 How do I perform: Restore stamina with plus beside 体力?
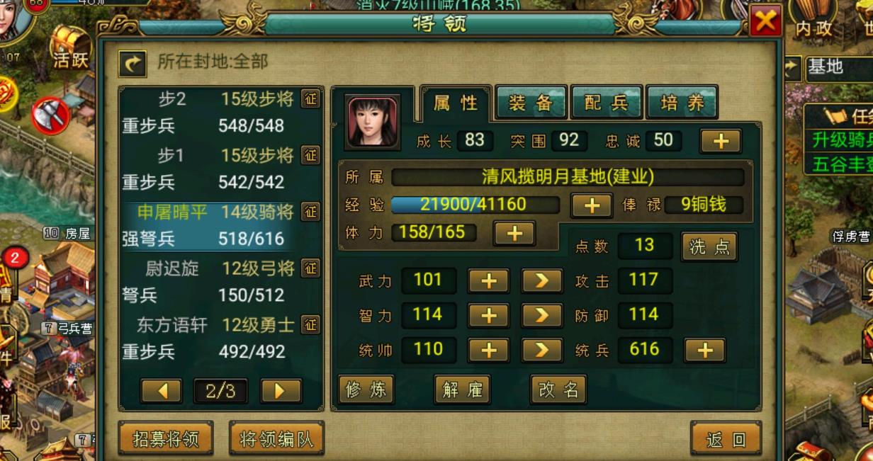point(514,233)
